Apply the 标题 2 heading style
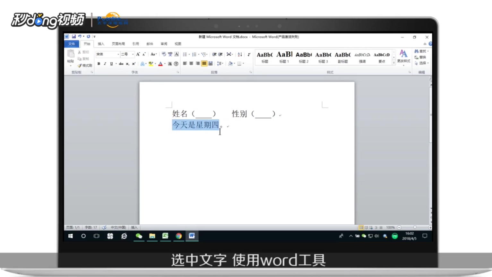 (304, 57)
